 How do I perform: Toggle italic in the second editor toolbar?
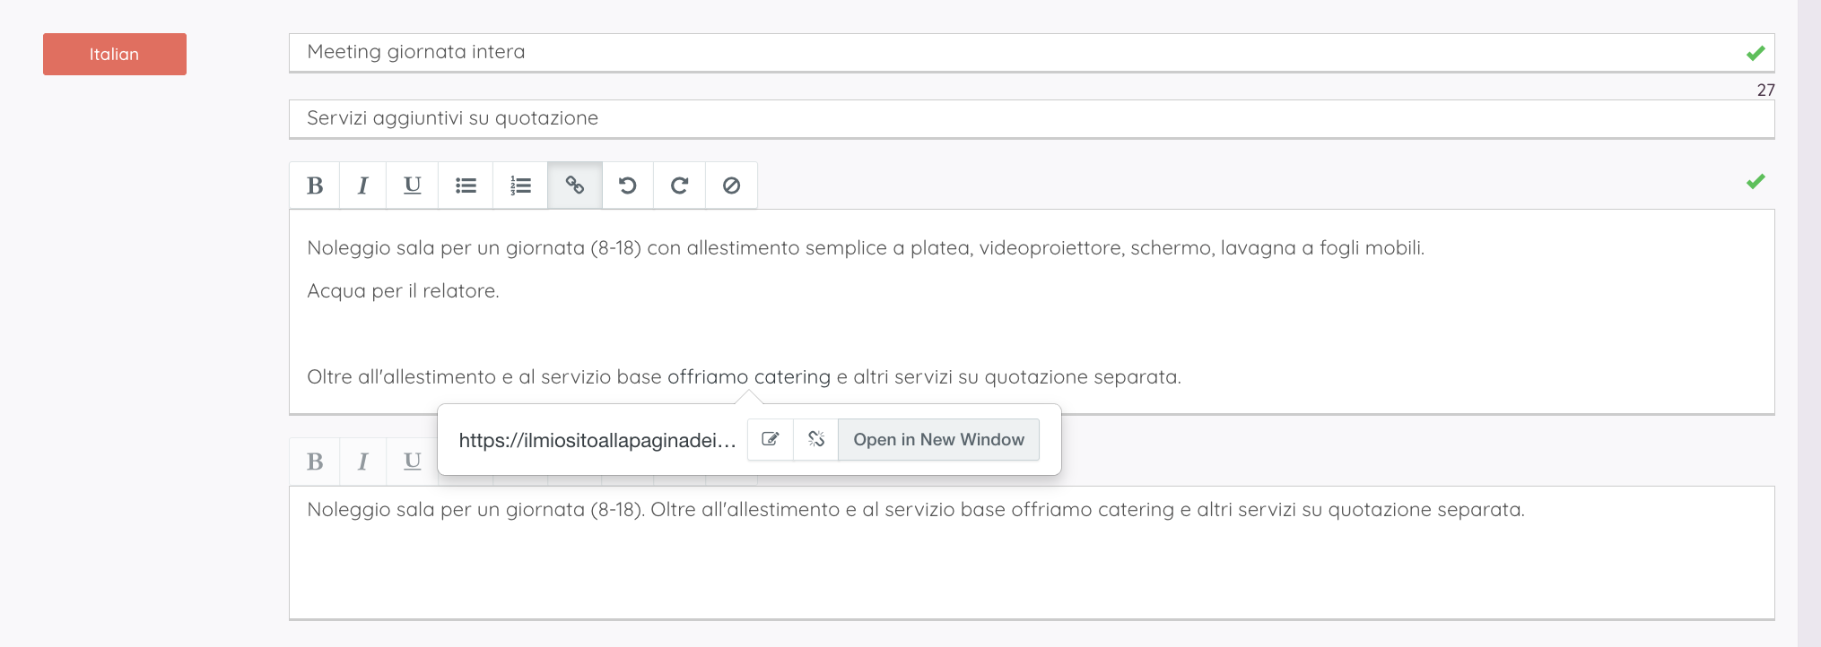click(x=362, y=462)
